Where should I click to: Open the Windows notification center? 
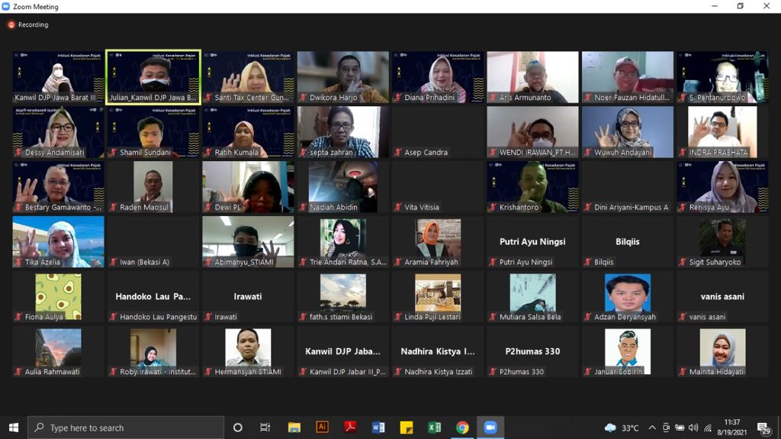[763, 428]
